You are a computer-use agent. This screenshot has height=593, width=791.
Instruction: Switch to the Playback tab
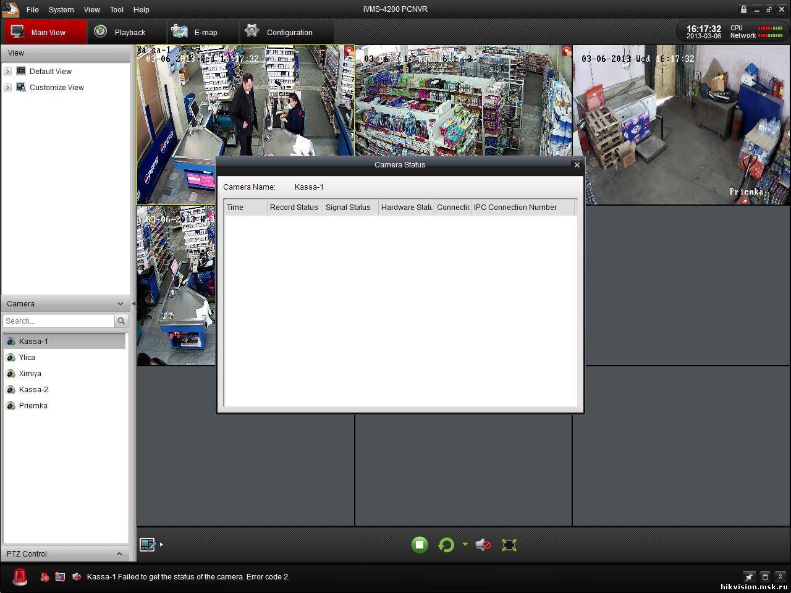pos(127,32)
